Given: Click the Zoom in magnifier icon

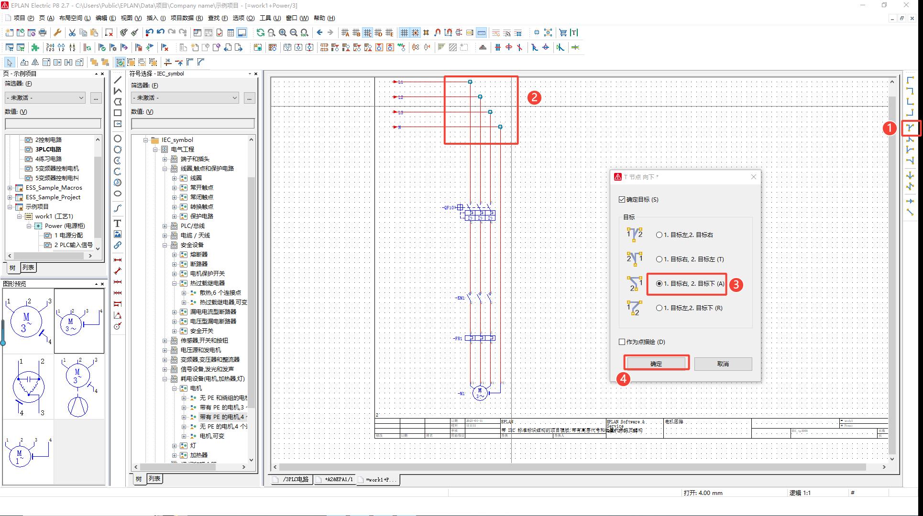Looking at the screenshot, I should coord(283,32).
